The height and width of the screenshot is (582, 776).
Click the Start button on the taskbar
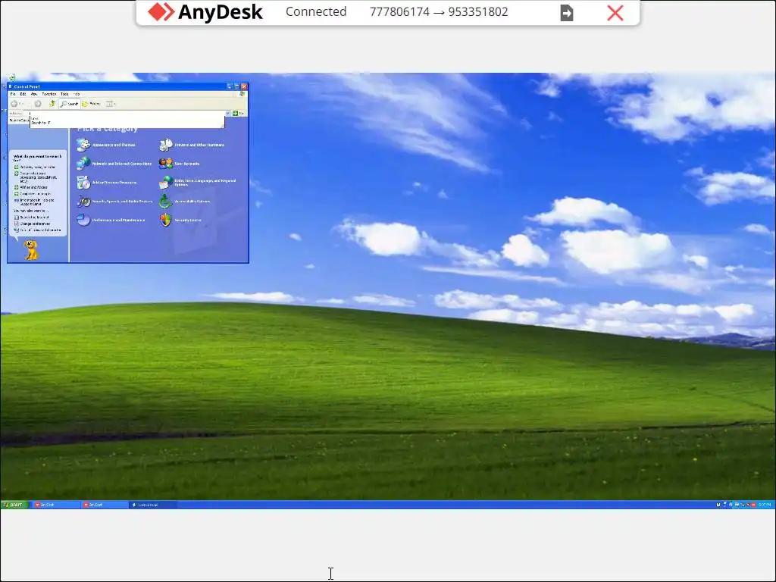pyautogui.click(x=14, y=505)
